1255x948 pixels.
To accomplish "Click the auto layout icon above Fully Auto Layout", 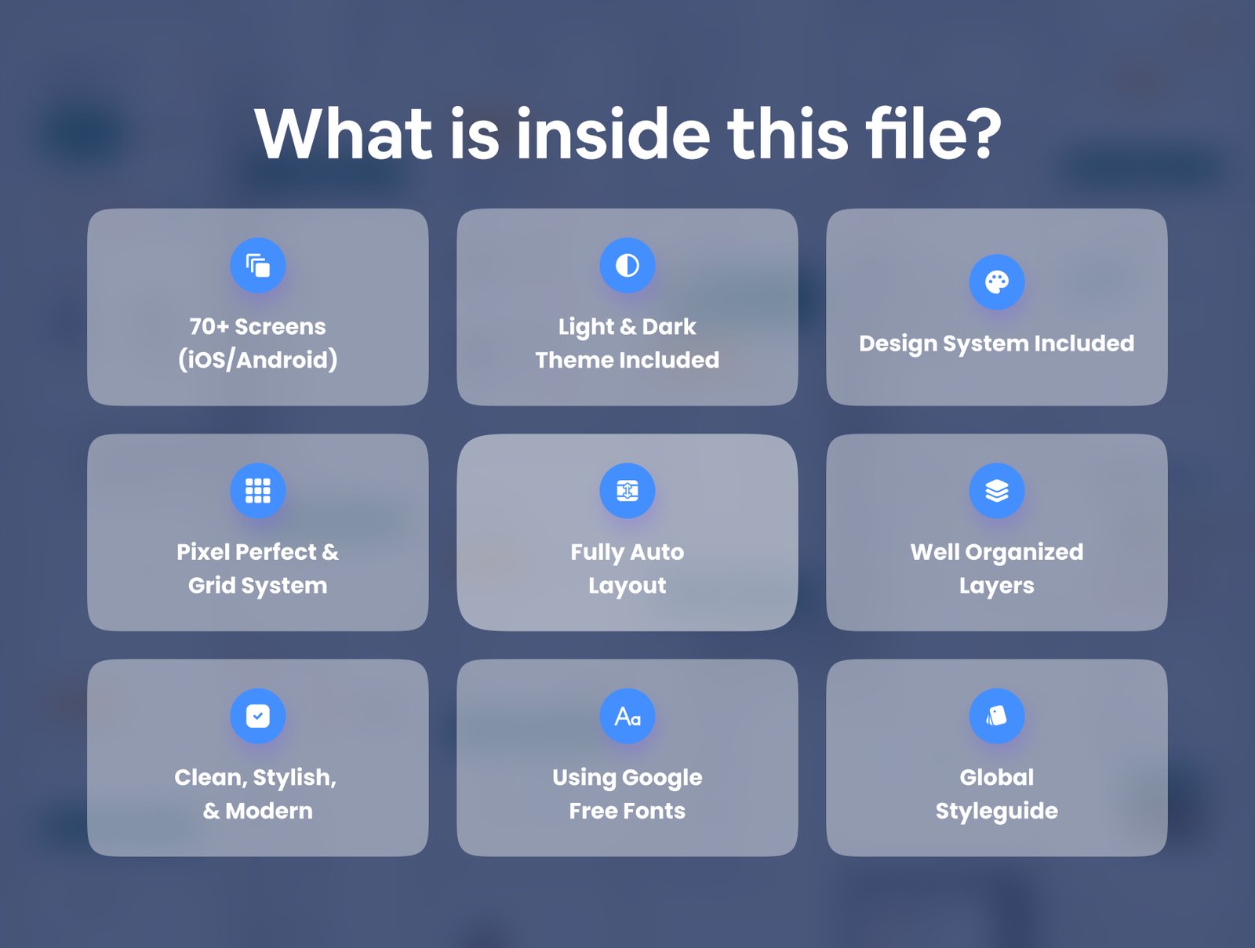I will [627, 491].
